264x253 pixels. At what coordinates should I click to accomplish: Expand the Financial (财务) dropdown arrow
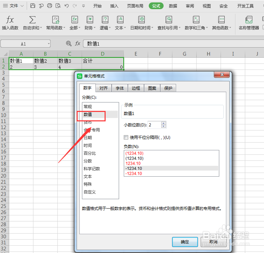(x=95, y=28)
